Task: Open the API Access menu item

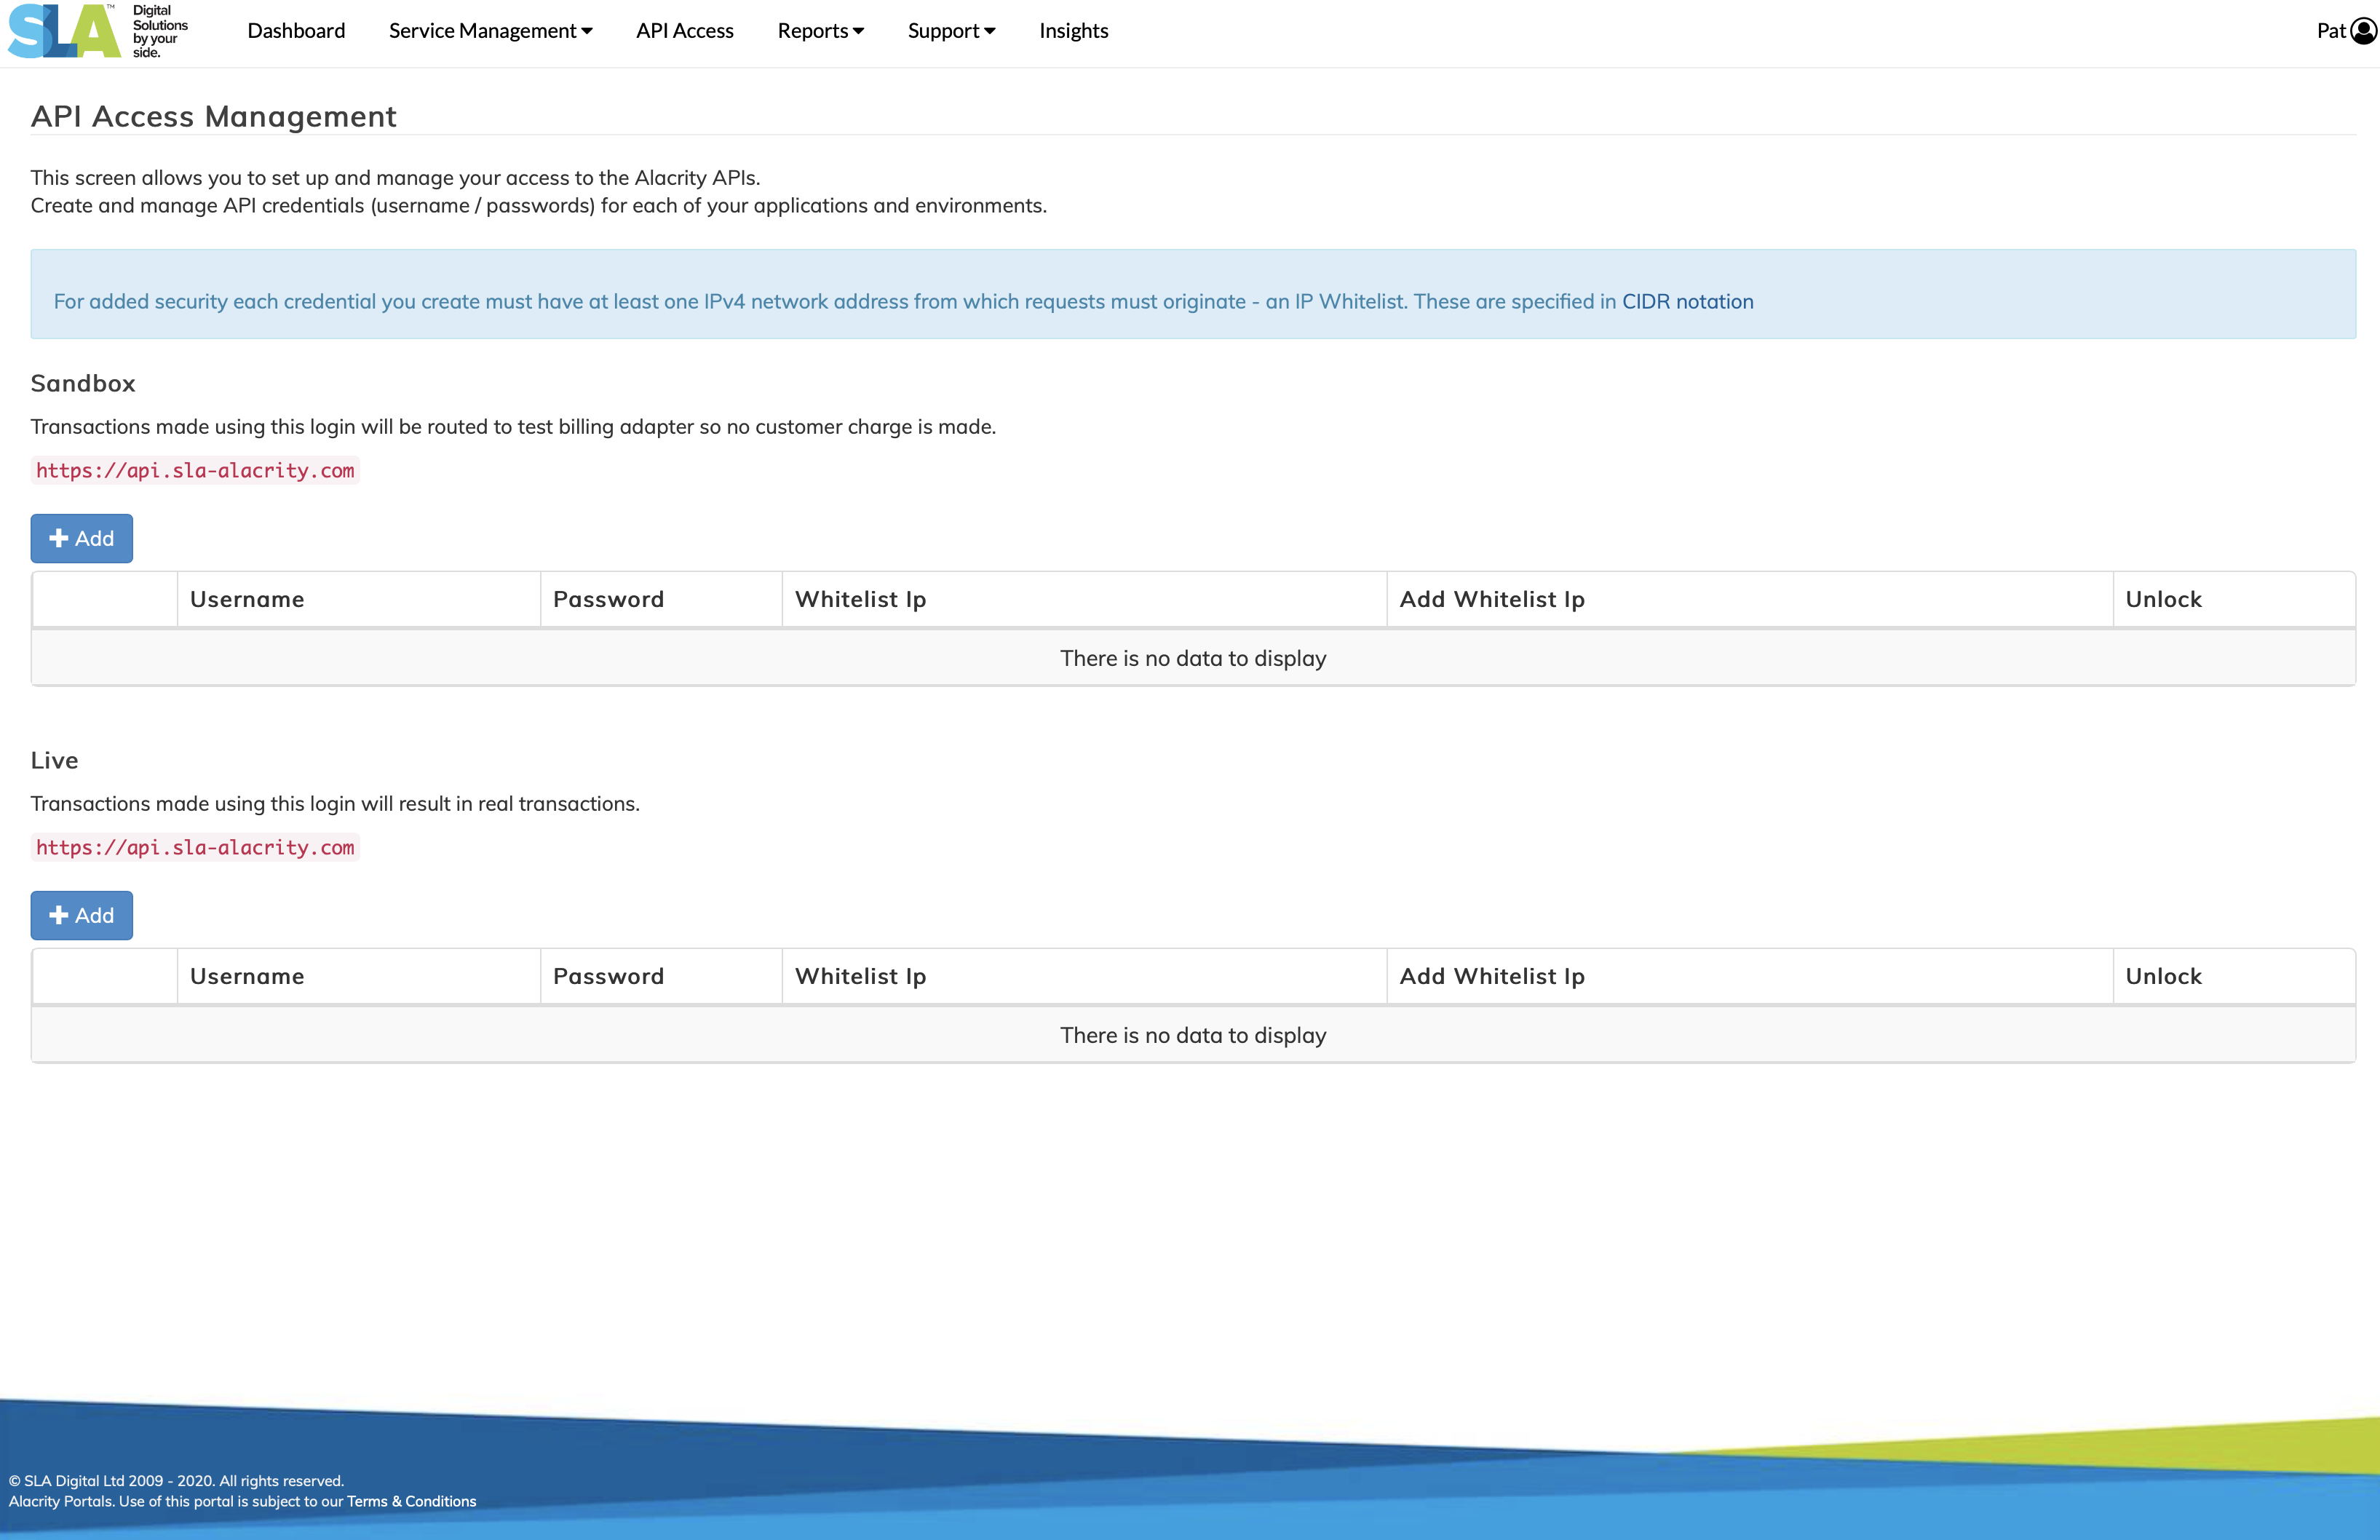Action: (x=685, y=31)
